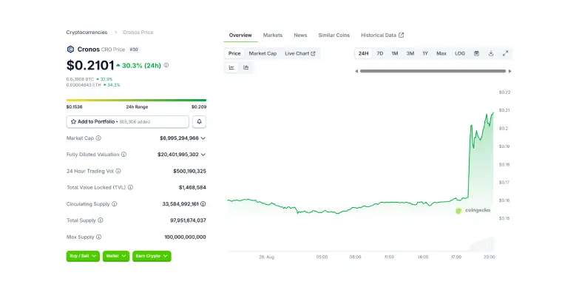Click the Total Value Locked info icon

tap(130, 187)
